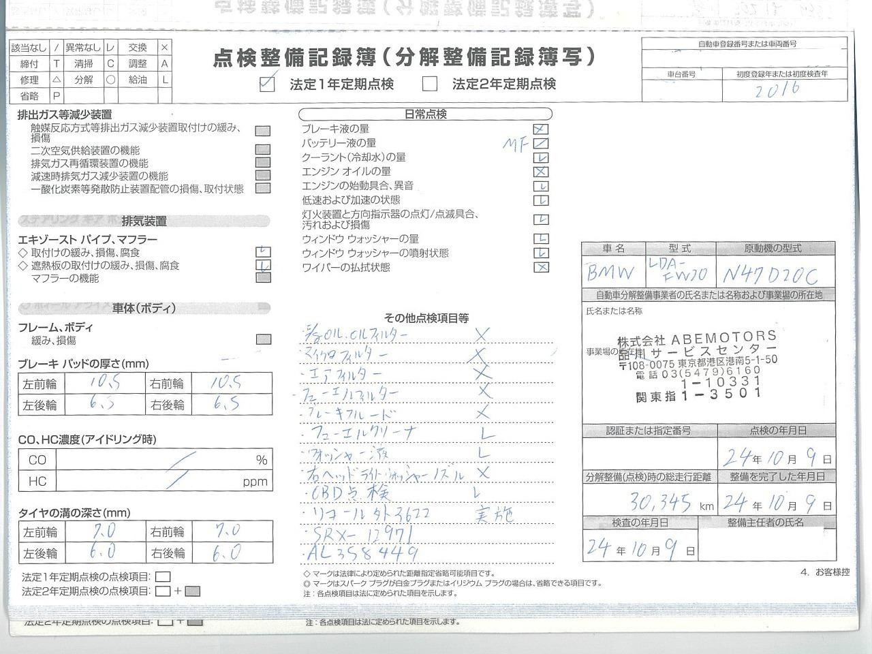872x654 pixels.
Task: Click the 検査の年月日 date field
Action: (x=640, y=548)
